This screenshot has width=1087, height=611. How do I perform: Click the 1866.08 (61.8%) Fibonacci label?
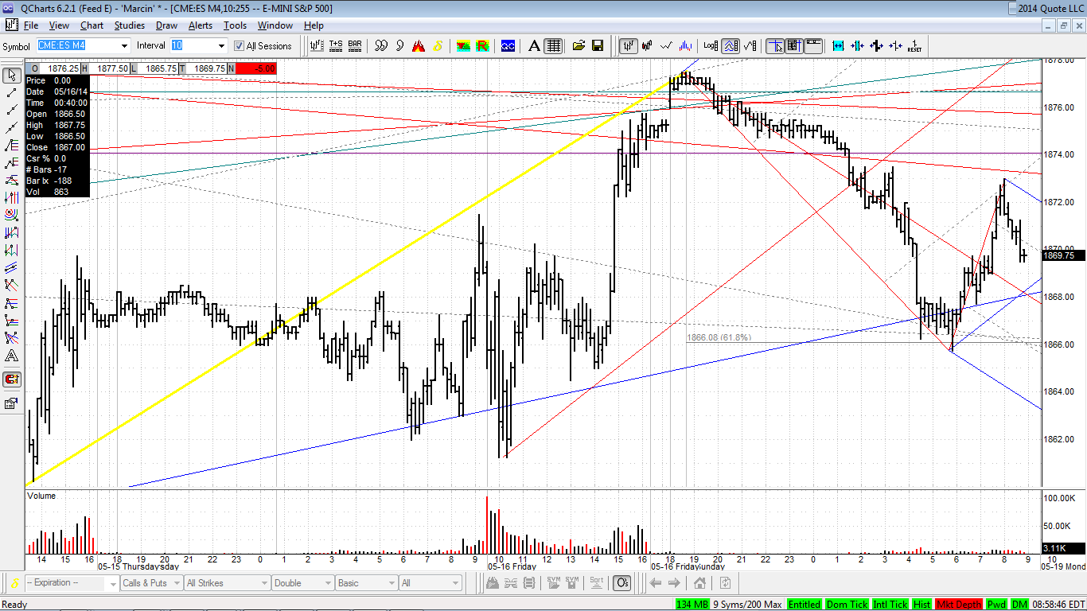(x=719, y=337)
